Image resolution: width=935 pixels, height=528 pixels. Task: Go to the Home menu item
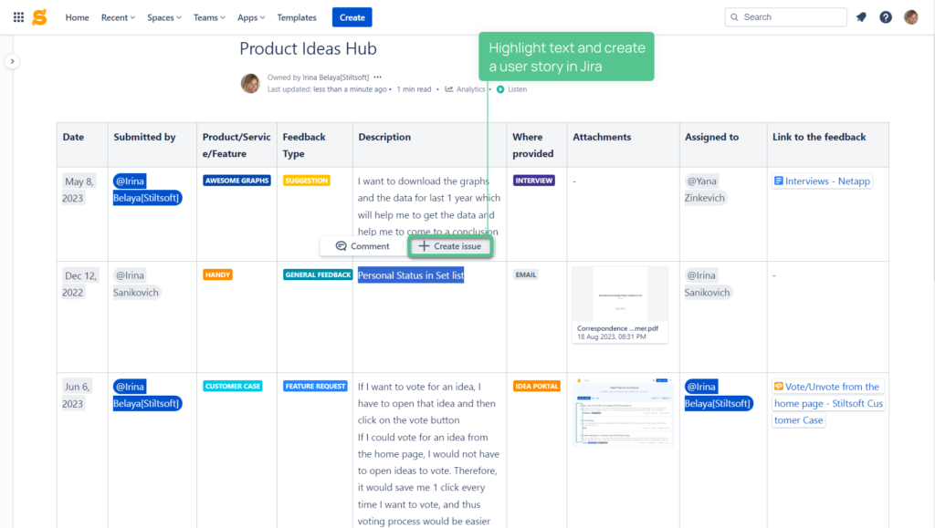pyautogui.click(x=77, y=16)
